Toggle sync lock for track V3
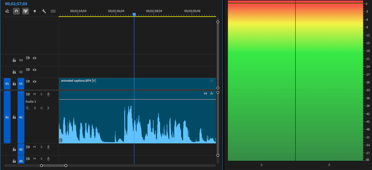 coord(28,58)
